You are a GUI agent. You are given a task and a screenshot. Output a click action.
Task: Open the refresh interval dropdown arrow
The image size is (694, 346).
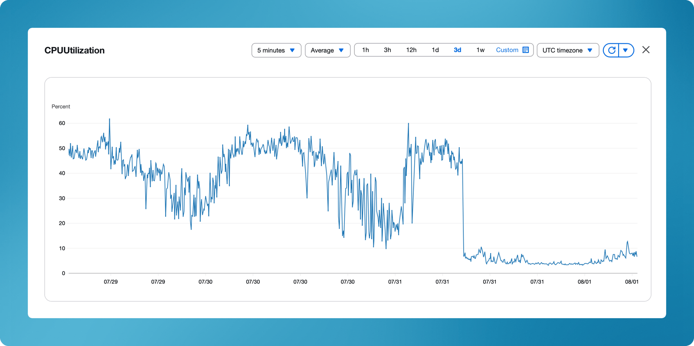coord(625,50)
